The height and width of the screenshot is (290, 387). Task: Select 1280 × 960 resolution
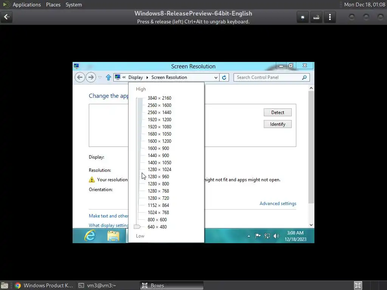158,177
